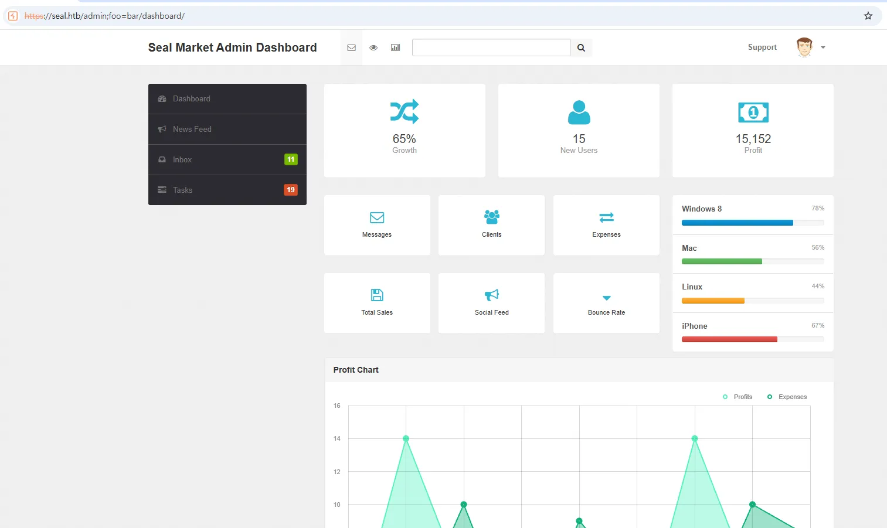887x528 pixels.
Task: Open the Clients tile label
Action: pos(492,234)
